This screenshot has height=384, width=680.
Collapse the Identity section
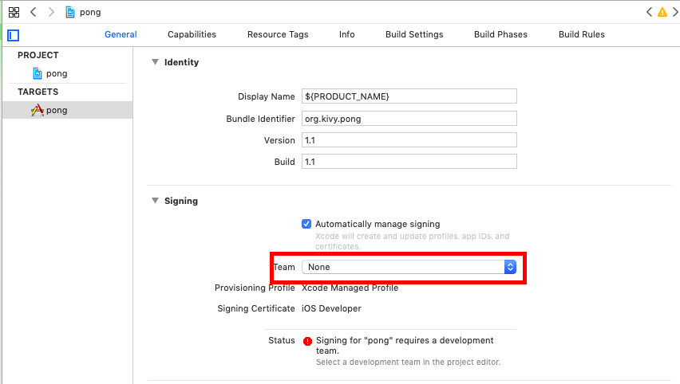pyautogui.click(x=155, y=62)
